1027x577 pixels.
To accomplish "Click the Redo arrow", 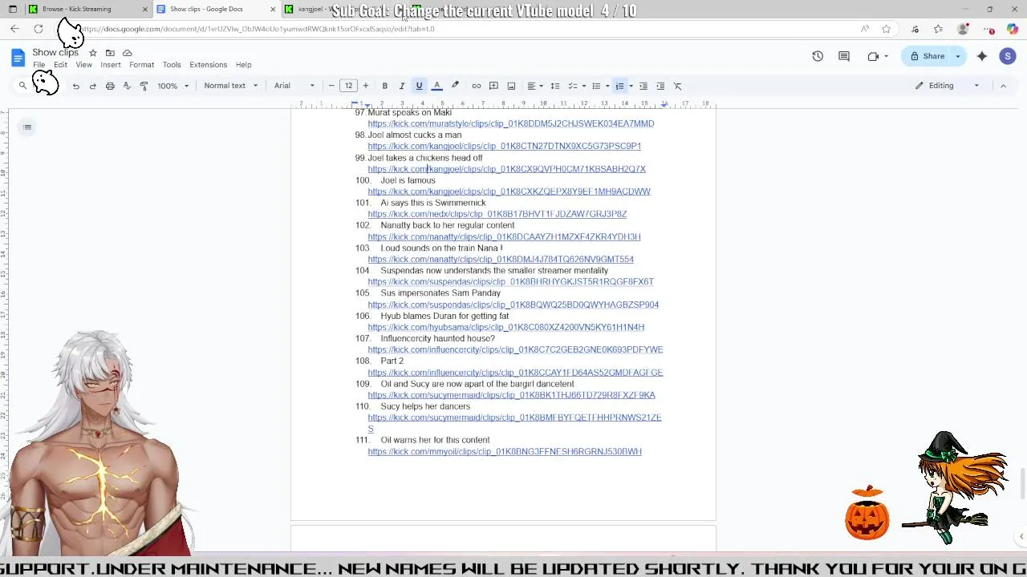I will click(x=92, y=86).
